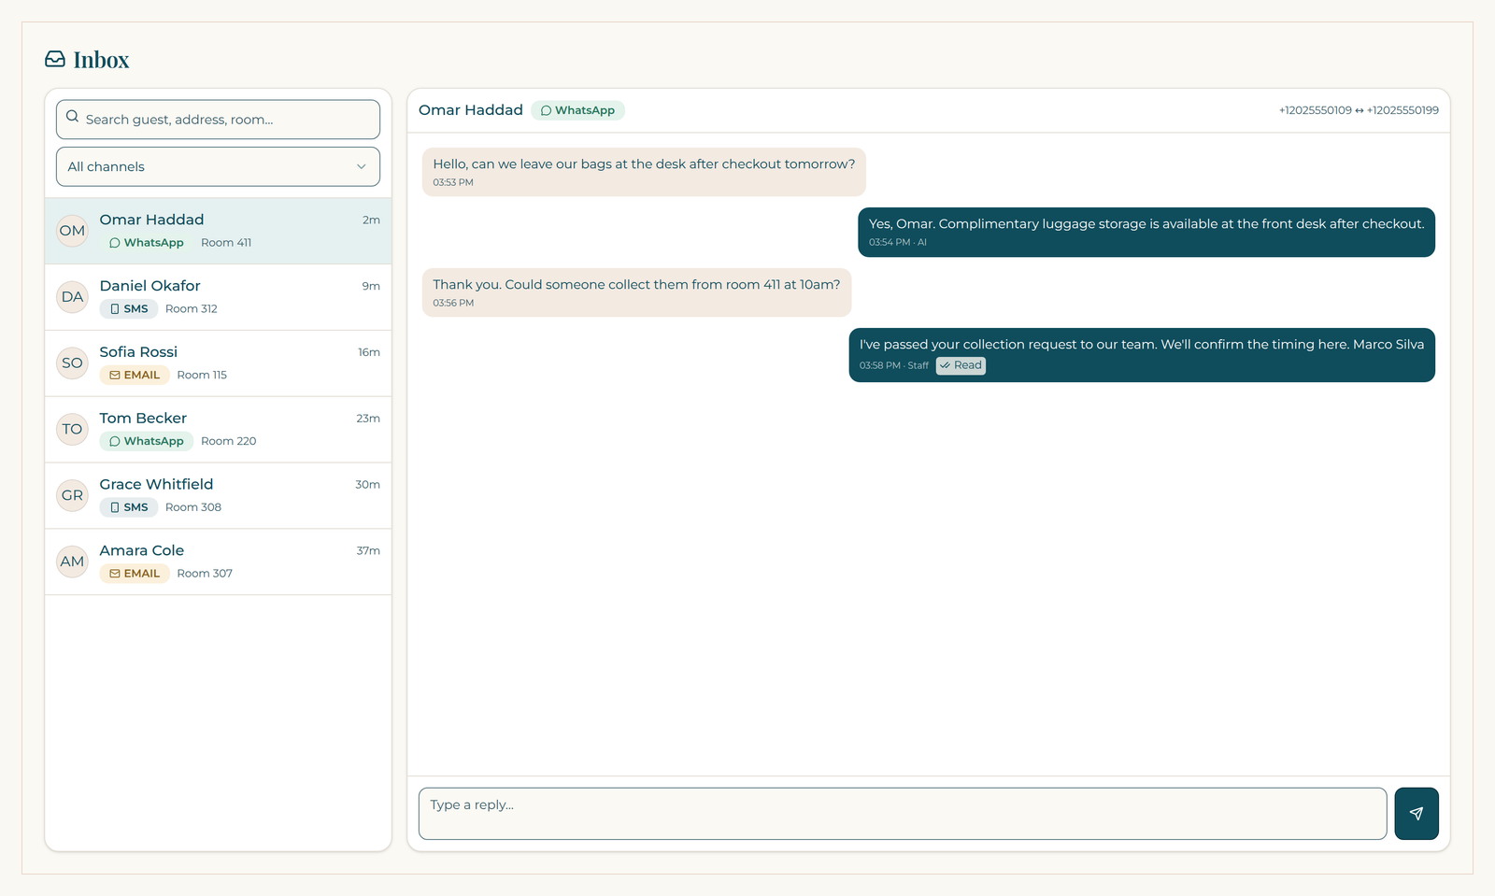Click the SMS badge under Grace Whitfield
The height and width of the screenshot is (896, 1495).
point(129,507)
